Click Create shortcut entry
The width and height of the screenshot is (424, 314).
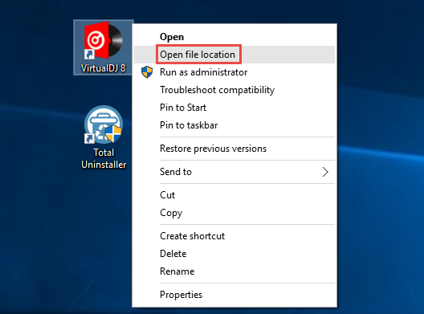pyautogui.click(x=234, y=236)
